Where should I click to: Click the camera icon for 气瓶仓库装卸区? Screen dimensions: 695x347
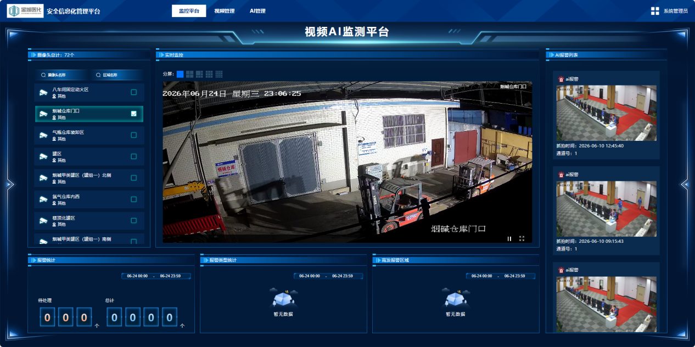pyautogui.click(x=43, y=135)
